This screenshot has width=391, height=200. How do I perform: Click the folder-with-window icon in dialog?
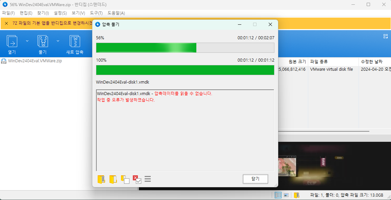125,179
